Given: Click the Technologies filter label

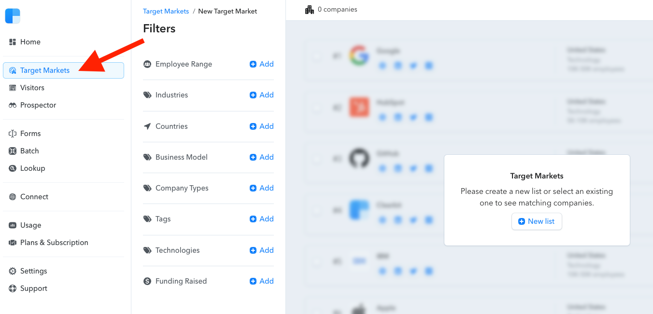Looking at the screenshot, I should click(x=178, y=250).
